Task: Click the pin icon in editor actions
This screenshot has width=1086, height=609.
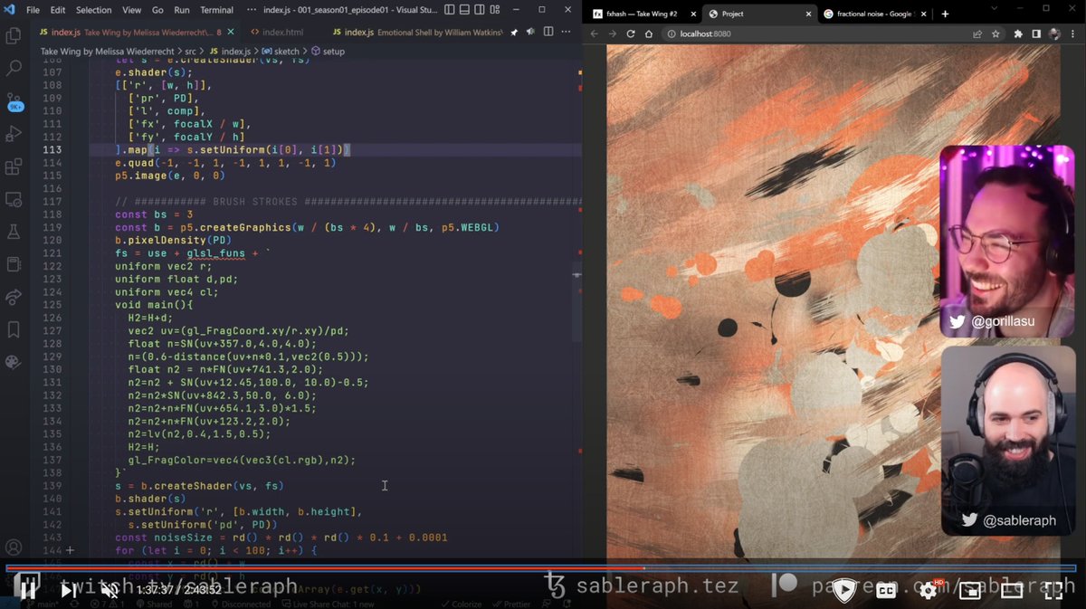Action: tap(514, 32)
